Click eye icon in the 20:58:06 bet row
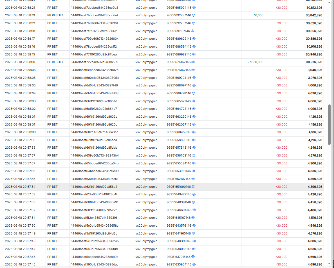334x268 pixels. [x=193, y=70]
